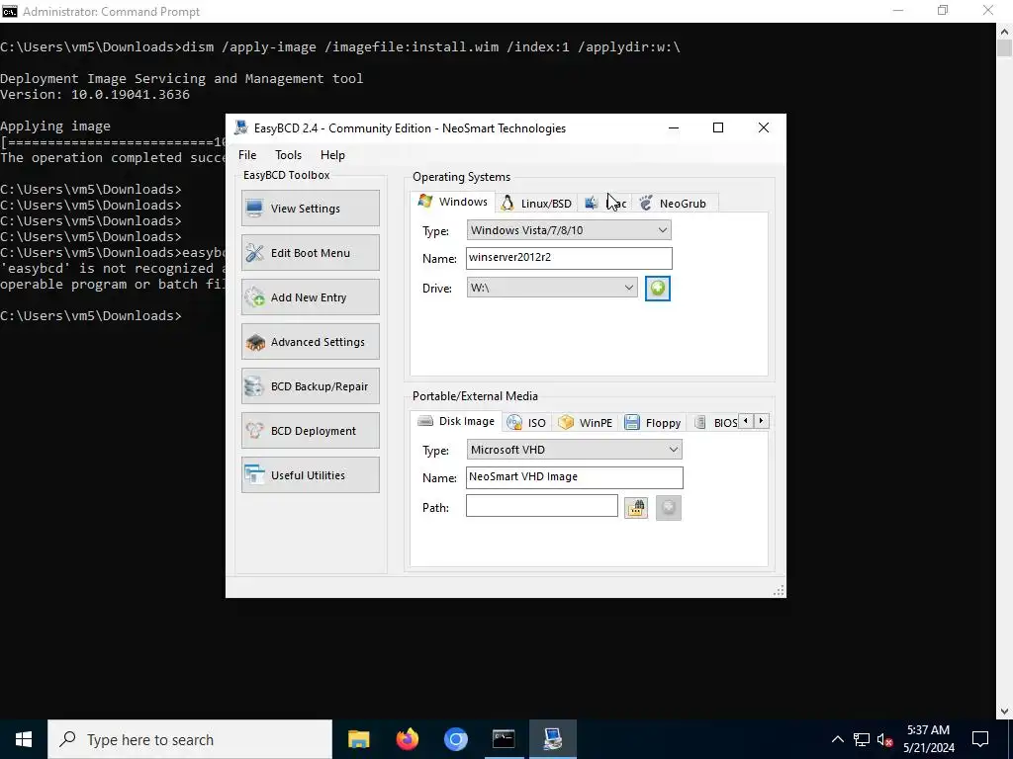
Task: Switch to the Mac tab
Action: click(x=605, y=204)
